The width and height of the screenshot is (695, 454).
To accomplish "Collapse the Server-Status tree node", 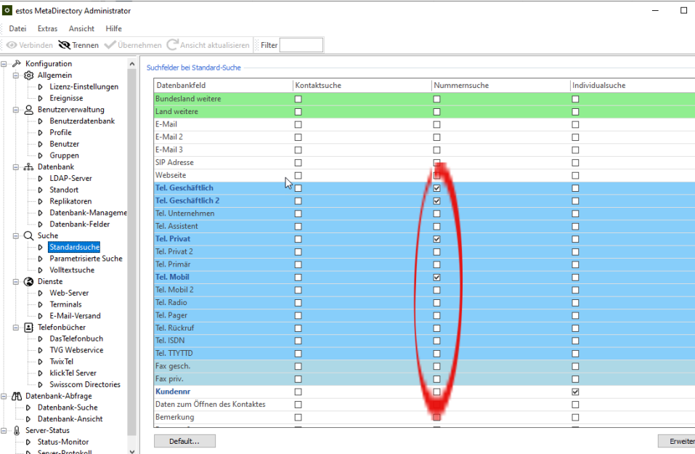I will click(4, 431).
